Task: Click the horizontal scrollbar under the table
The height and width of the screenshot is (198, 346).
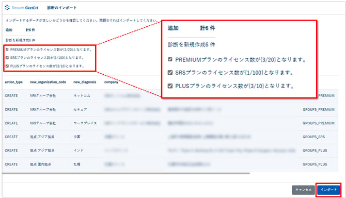Action: point(126,173)
